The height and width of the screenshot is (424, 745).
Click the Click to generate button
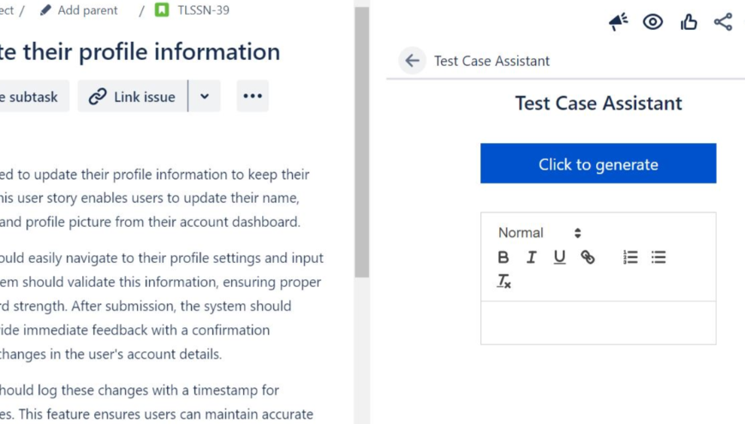598,164
